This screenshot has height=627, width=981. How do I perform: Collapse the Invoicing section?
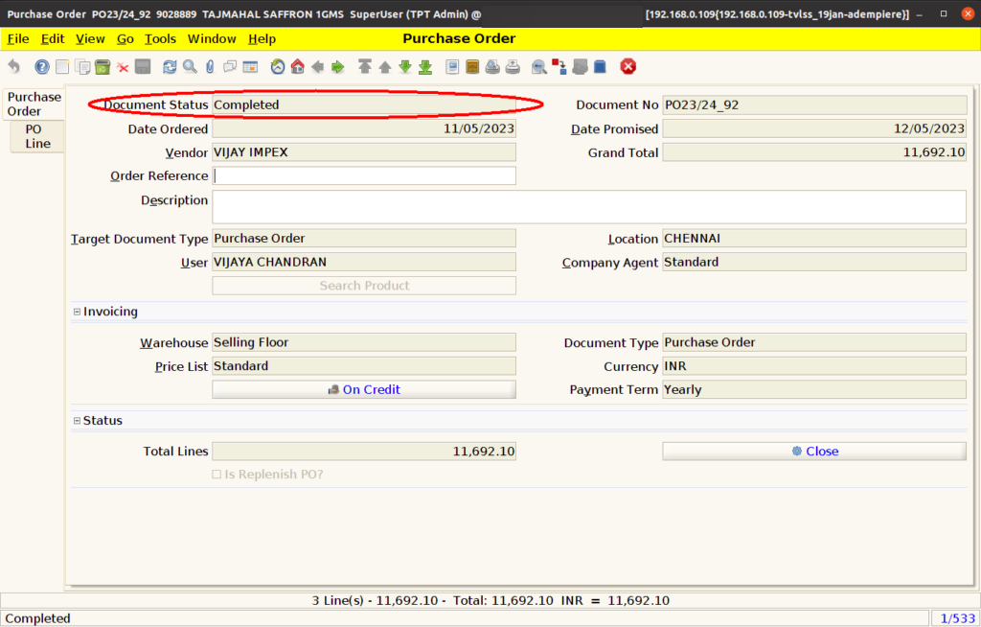coord(77,312)
